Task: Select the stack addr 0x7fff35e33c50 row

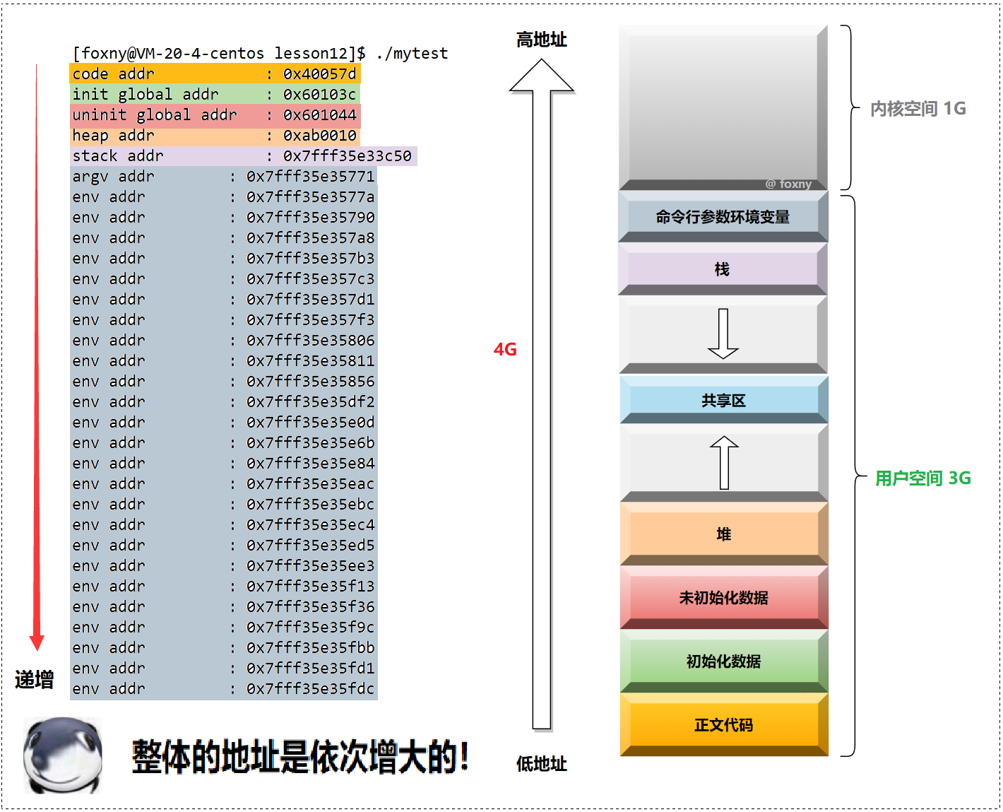Action: (243, 155)
